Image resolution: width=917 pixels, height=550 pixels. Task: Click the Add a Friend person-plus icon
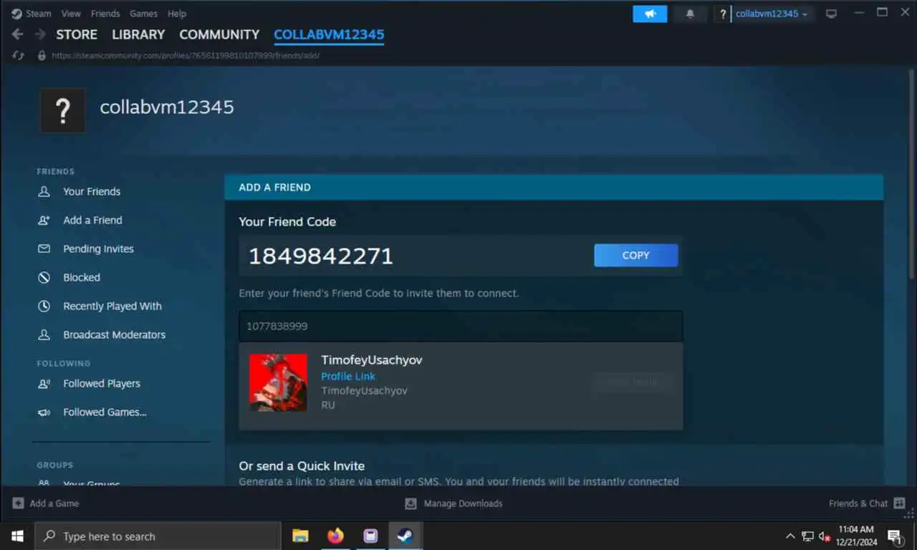point(44,220)
